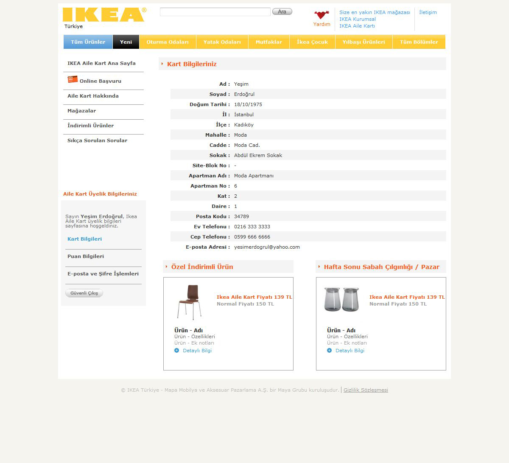This screenshot has height=463, width=509.
Task: Select Oturma Odaları in the navigation bar
Action: [168, 42]
